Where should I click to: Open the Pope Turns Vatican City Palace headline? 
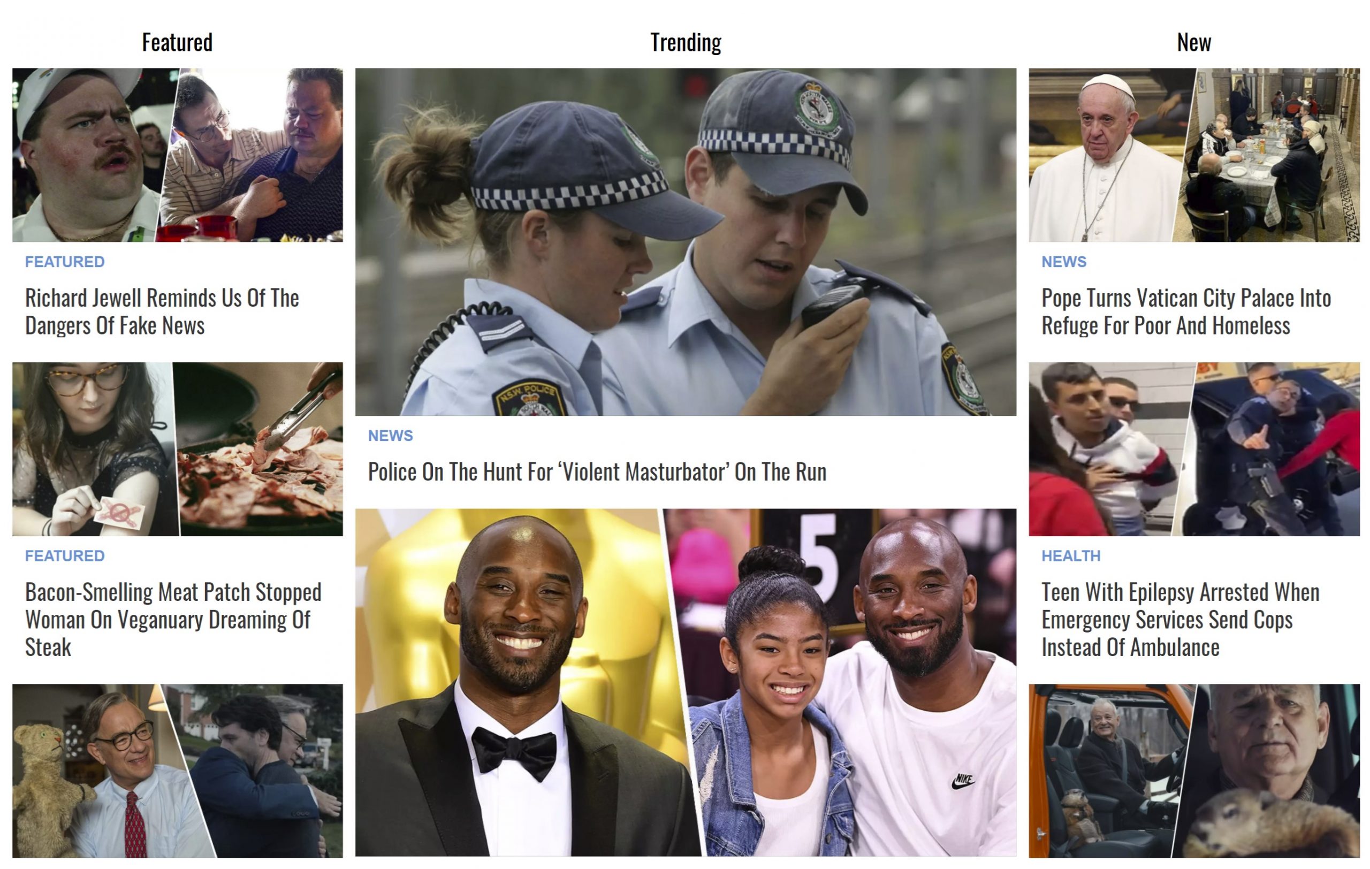pos(1186,311)
